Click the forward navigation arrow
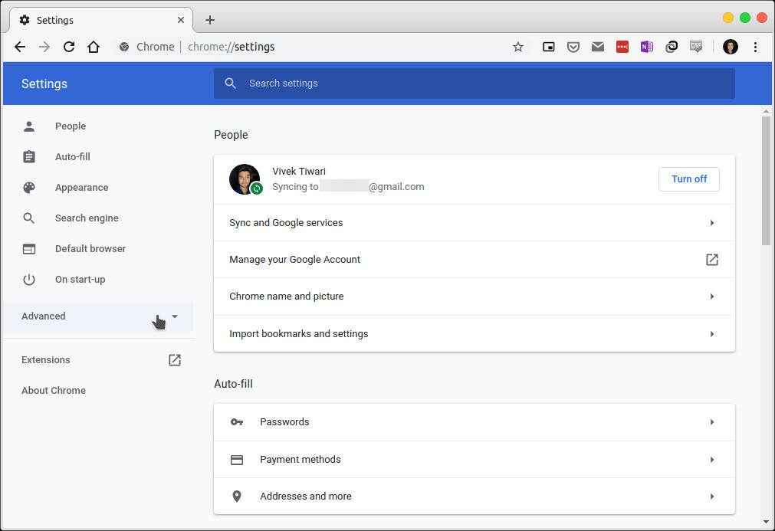The height and width of the screenshot is (531, 775). click(44, 47)
